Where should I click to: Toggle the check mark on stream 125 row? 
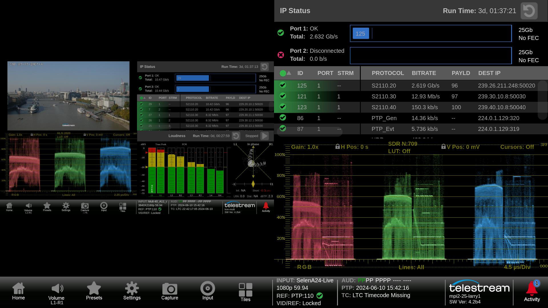[x=283, y=85]
